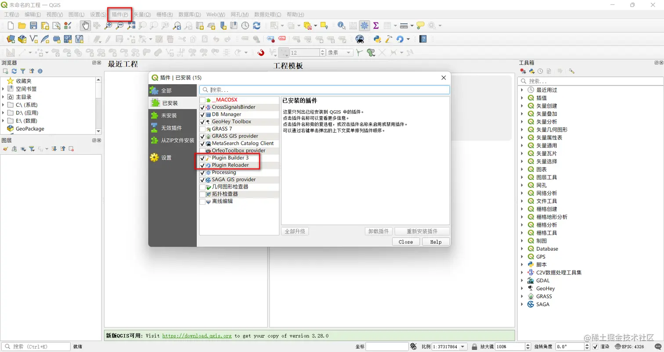The image size is (664, 352).
Task: Expand the GDAL toolbox group
Action: 522,281
